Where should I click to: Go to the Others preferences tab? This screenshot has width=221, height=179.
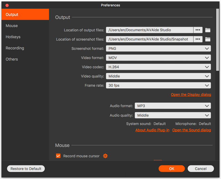(12, 59)
